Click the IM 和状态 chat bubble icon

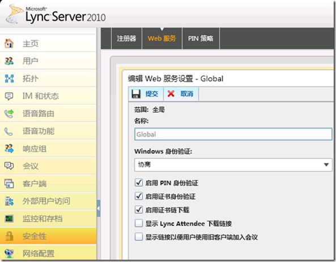9,96
